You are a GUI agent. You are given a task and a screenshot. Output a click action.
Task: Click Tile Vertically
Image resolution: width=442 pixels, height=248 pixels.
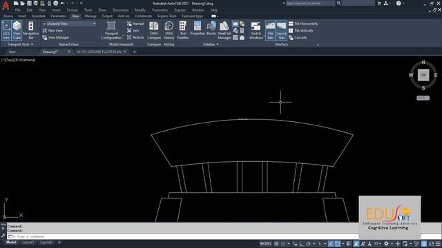coord(301,30)
